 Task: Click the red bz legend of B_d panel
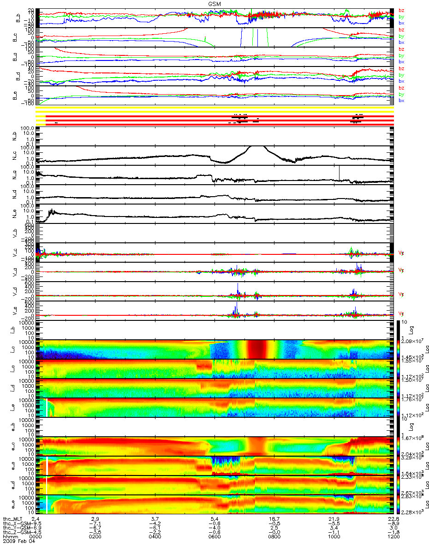point(401,68)
